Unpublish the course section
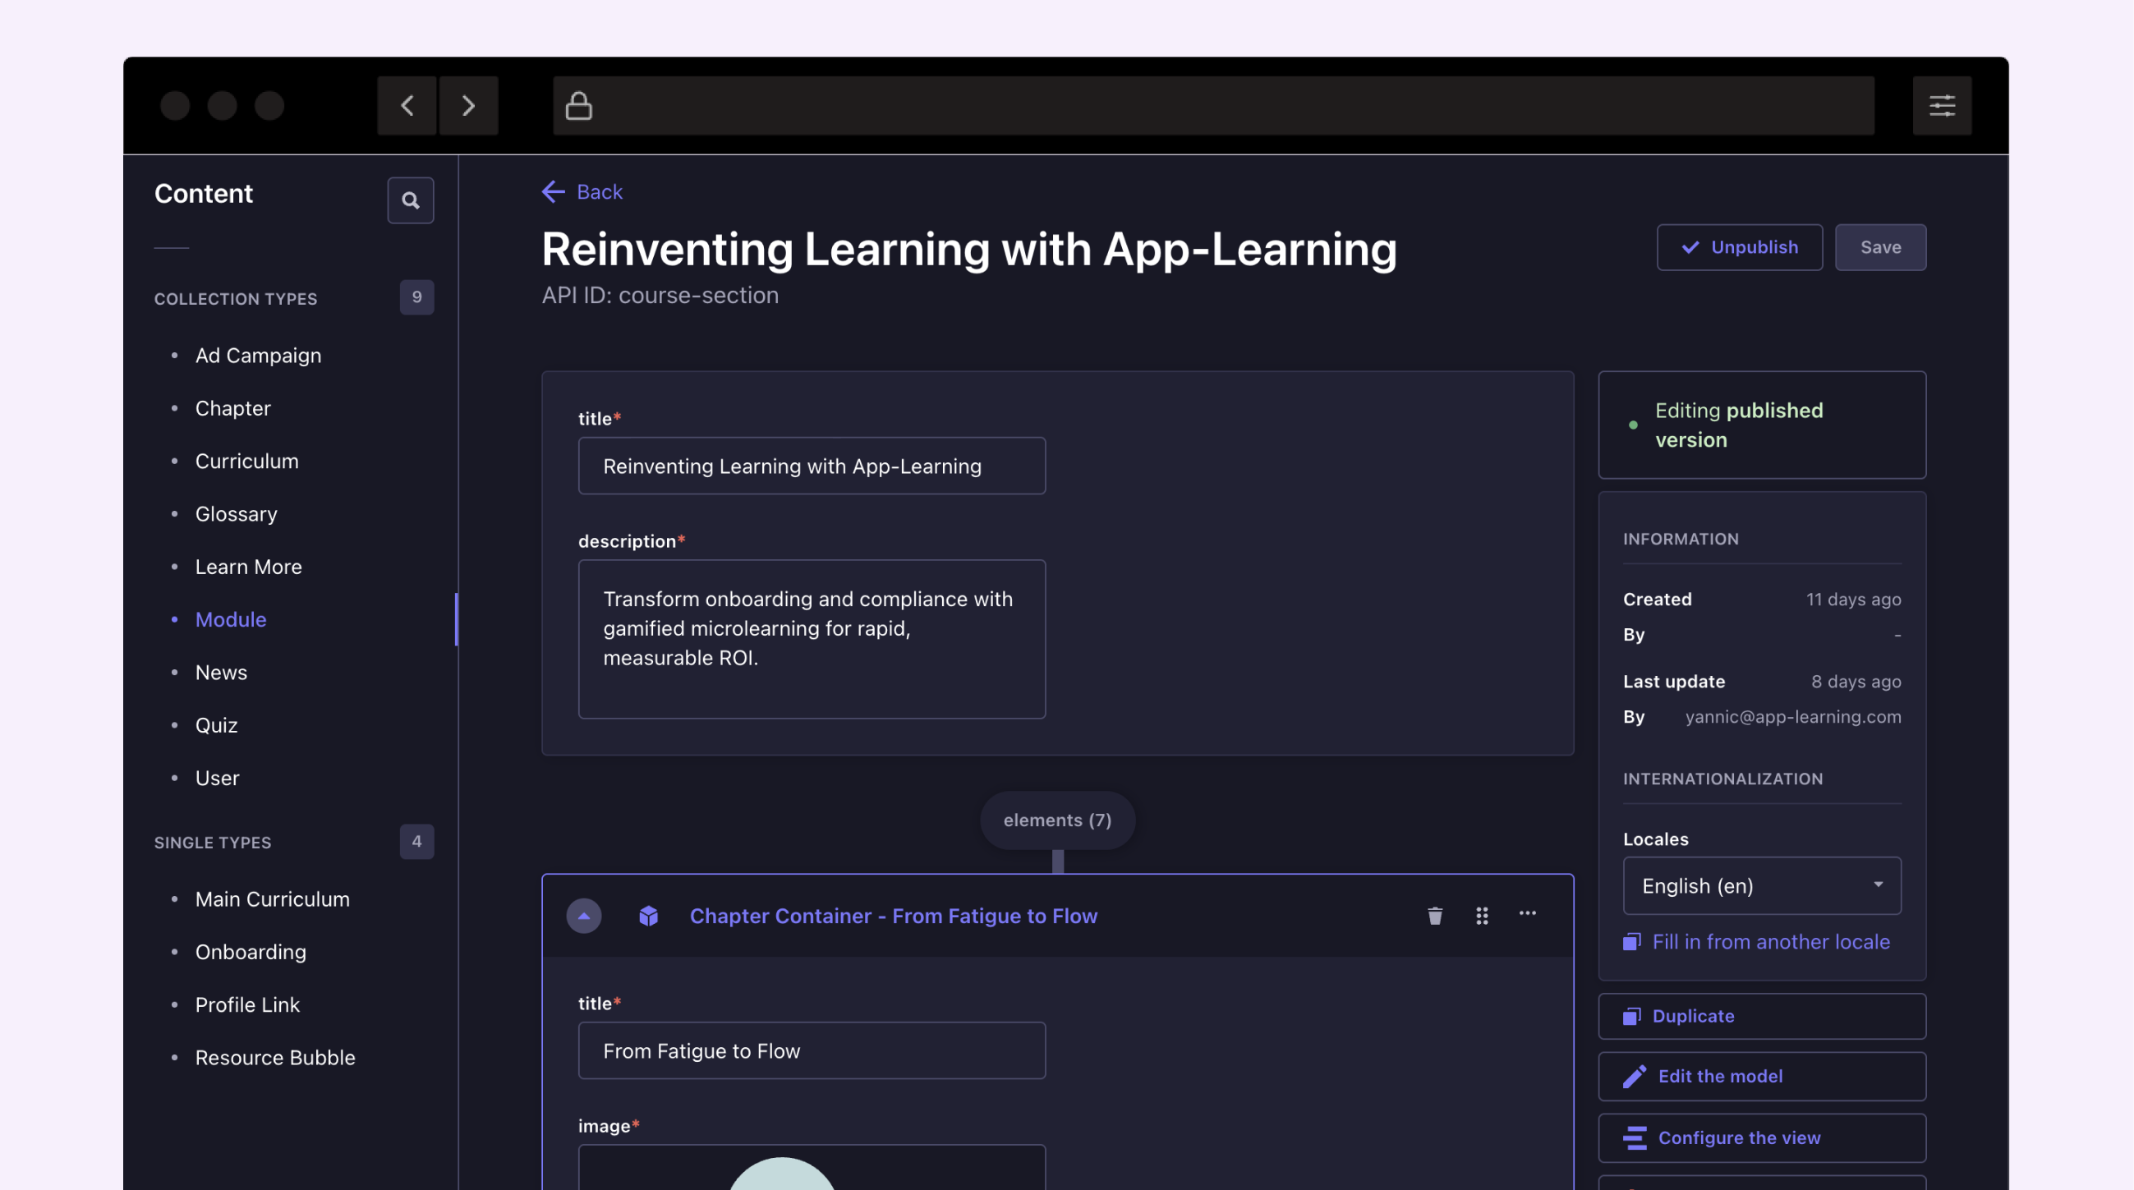The width and height of the screenshot is (2134, 1190). pos(1740,246)
